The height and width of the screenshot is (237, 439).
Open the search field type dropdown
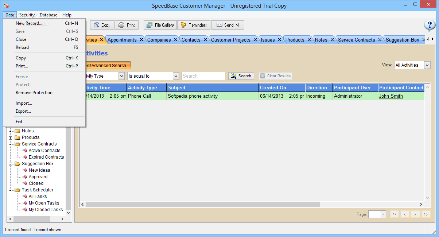[x=121, y=76]
